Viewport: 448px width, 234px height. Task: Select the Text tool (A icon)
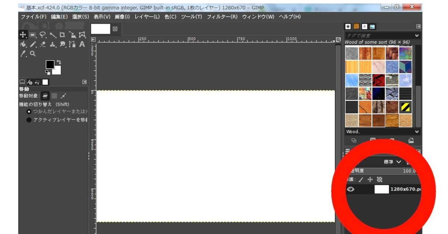(x=82, y=44)
